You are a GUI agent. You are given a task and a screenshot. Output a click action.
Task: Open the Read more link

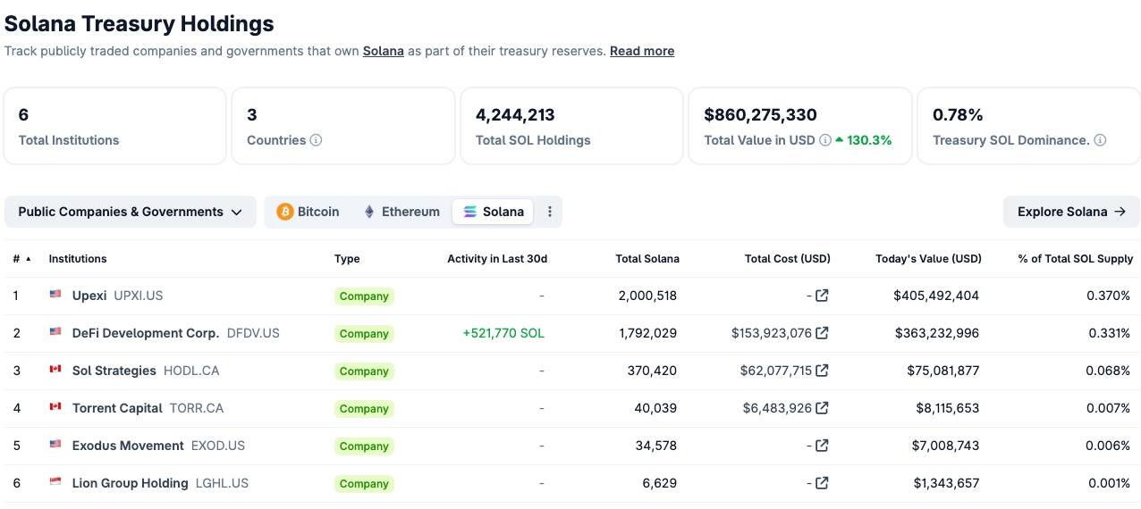[642, 51]
